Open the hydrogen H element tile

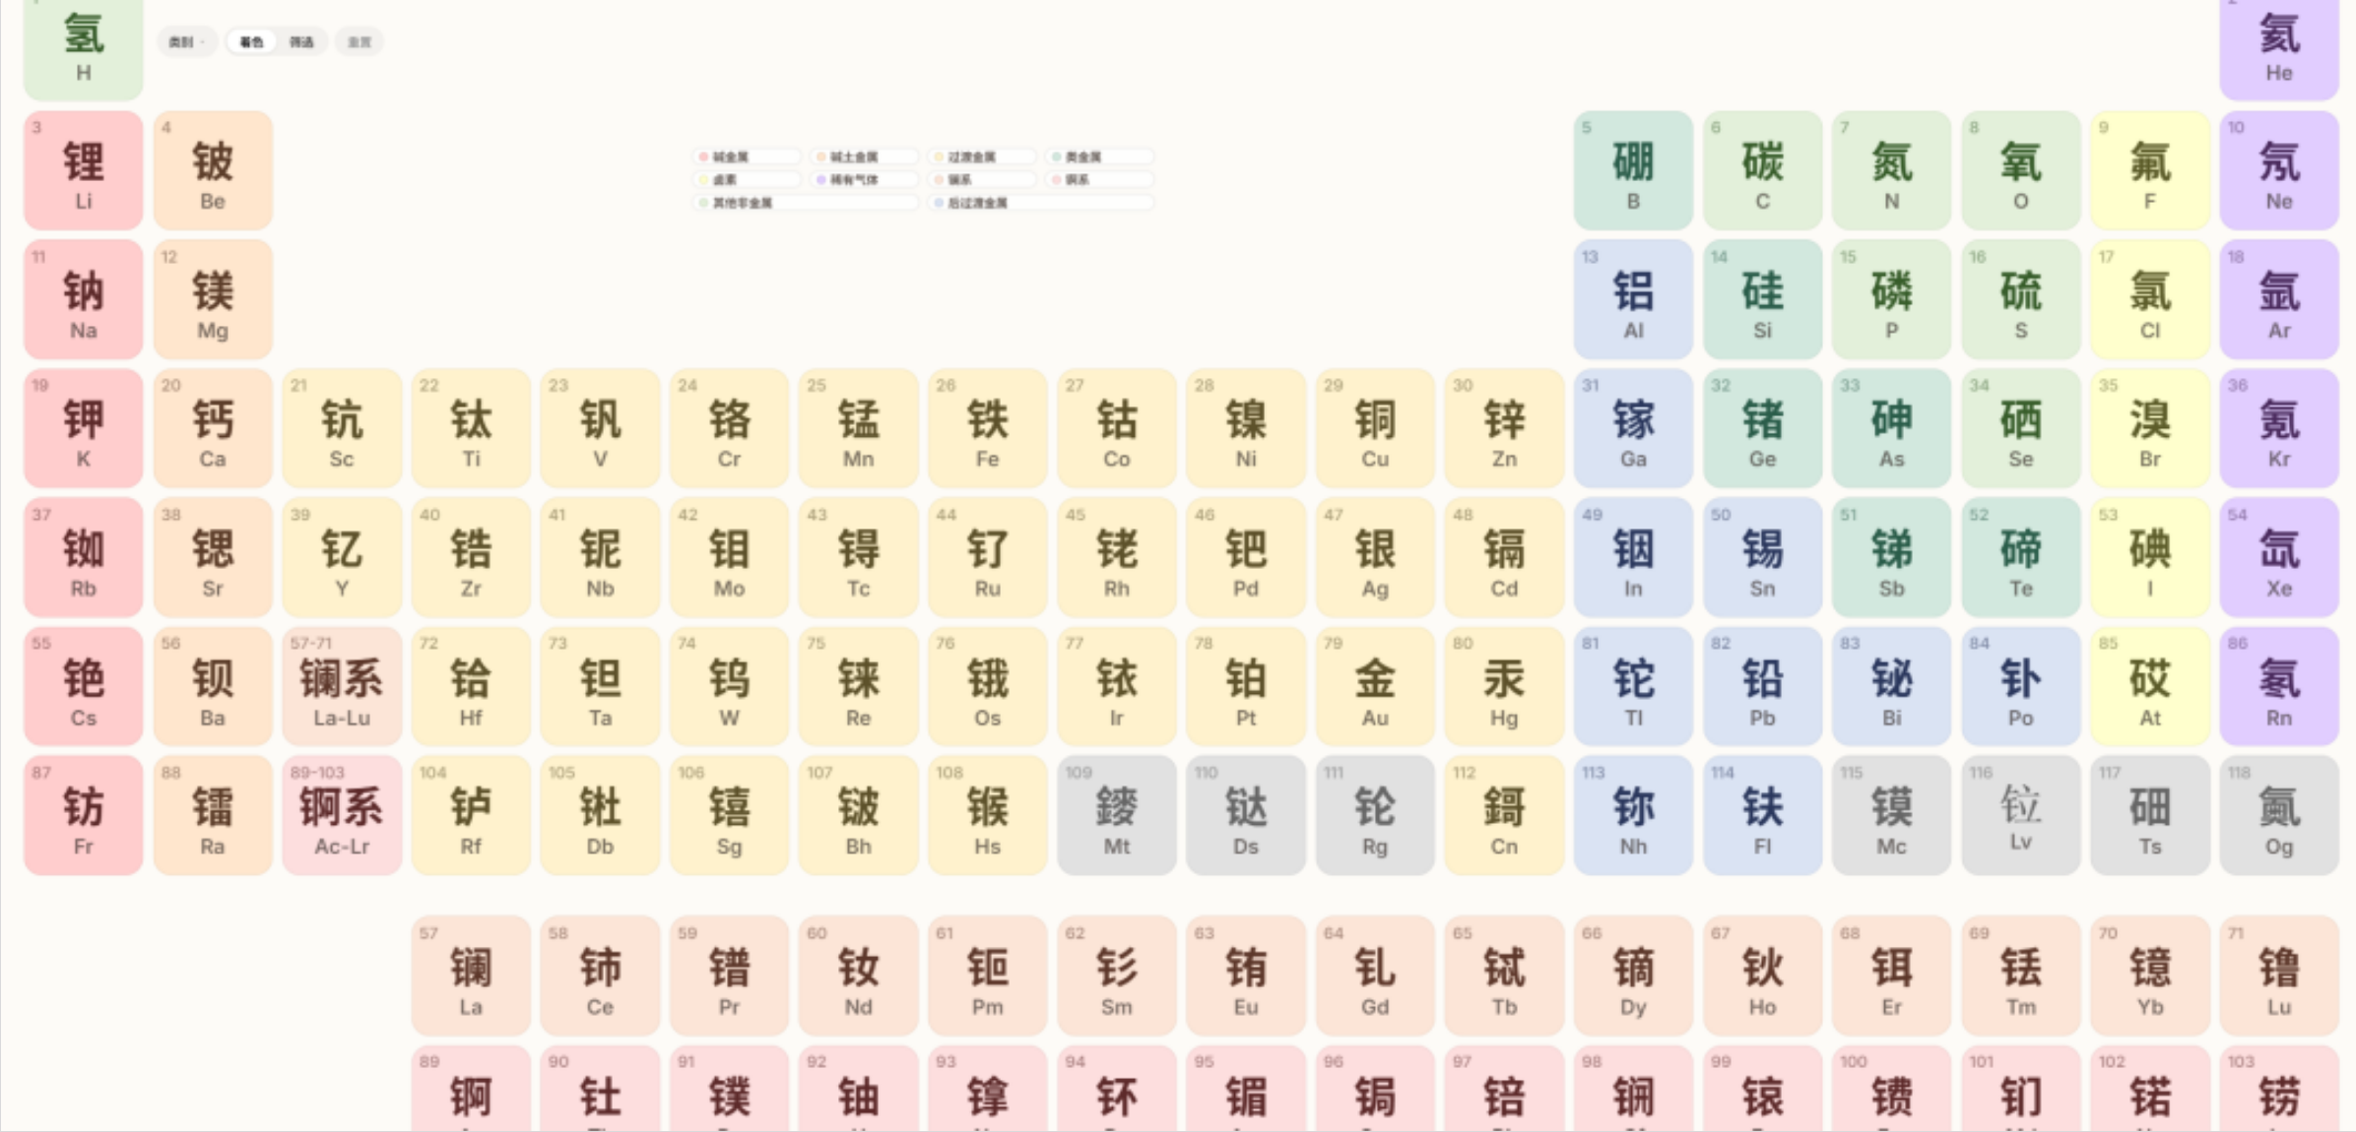coord(84,47)
